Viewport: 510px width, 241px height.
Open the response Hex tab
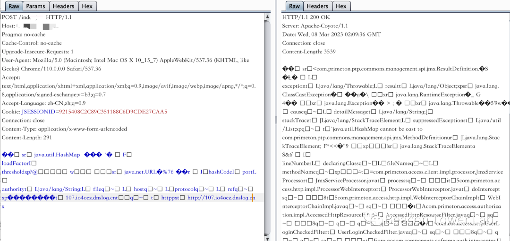tap(341, 6)
